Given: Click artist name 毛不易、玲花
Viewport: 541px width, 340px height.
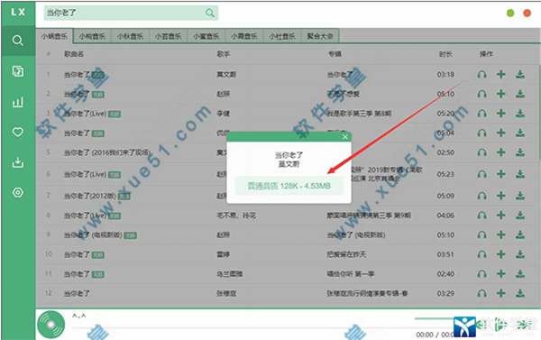Looking at the screenshot, I should [x=236, y=216].
